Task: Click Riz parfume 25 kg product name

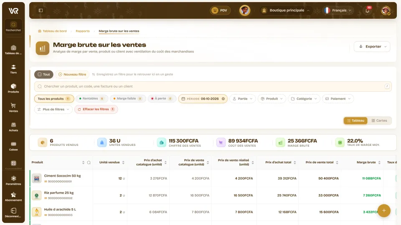Action: pyautogui.click(x=59, y=193)
